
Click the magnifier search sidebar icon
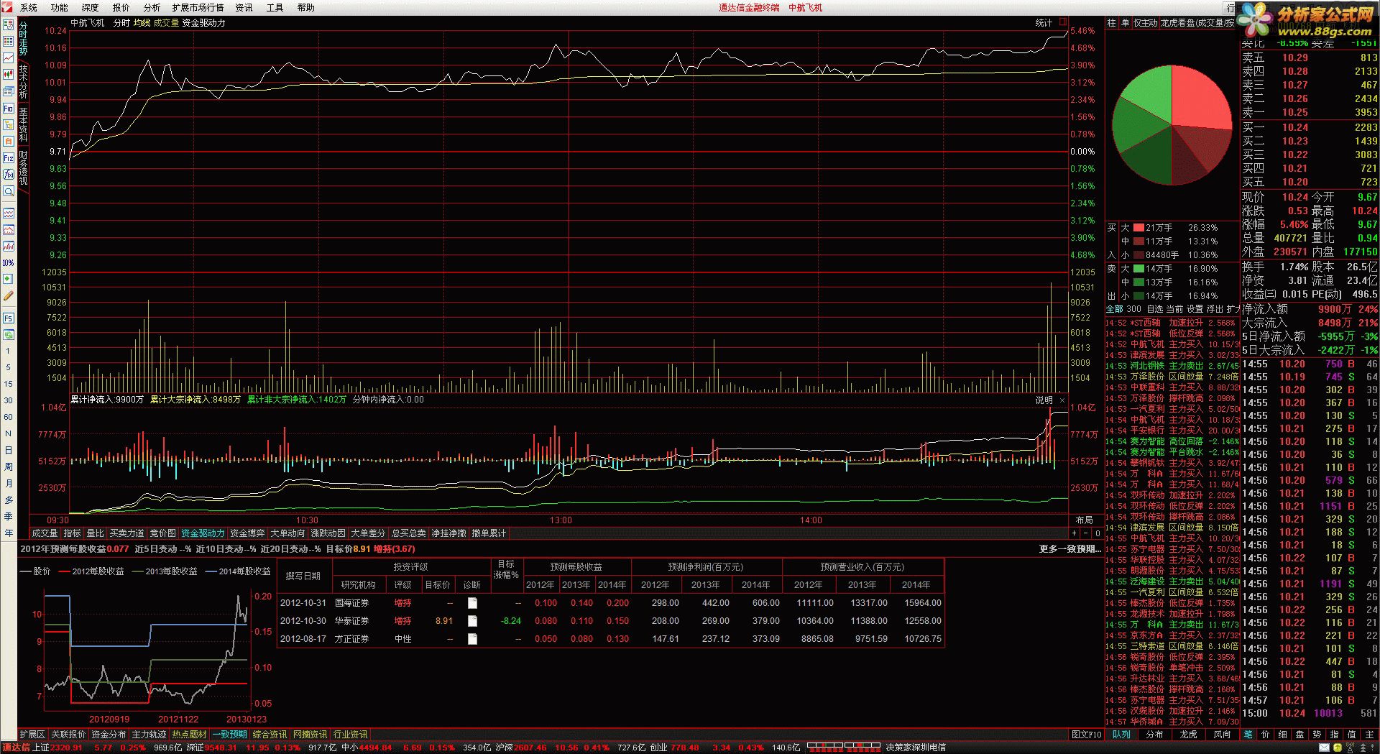(x=9, y=191)
